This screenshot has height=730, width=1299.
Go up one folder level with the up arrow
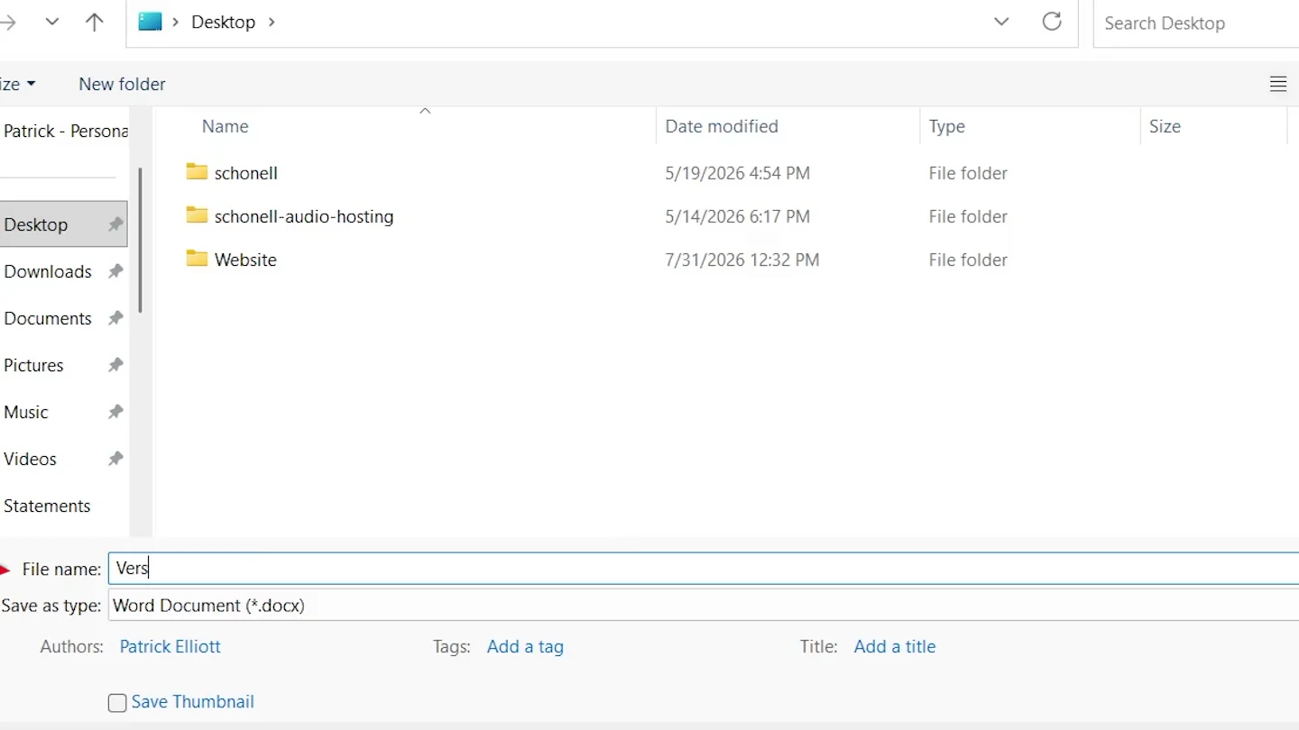point(94,23)
